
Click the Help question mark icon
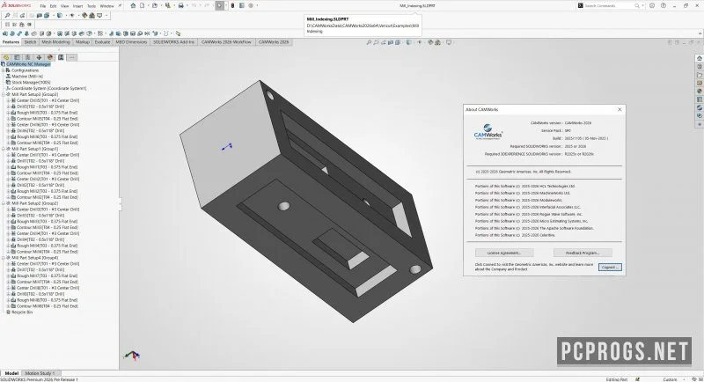point(664,5)
